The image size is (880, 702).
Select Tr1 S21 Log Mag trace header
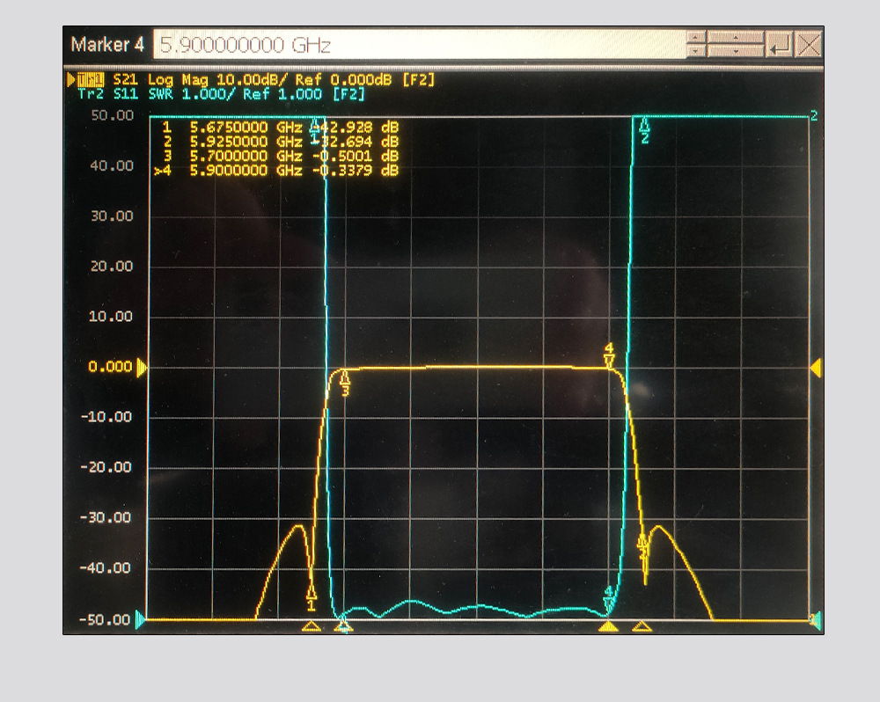coord(274,80)
